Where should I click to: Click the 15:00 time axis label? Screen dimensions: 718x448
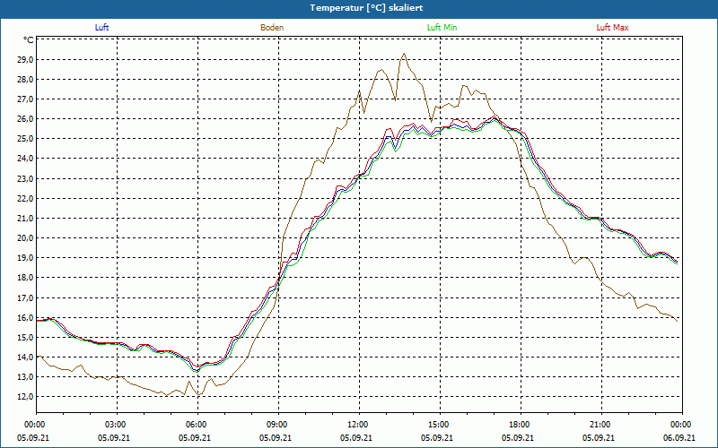[441, 425]
